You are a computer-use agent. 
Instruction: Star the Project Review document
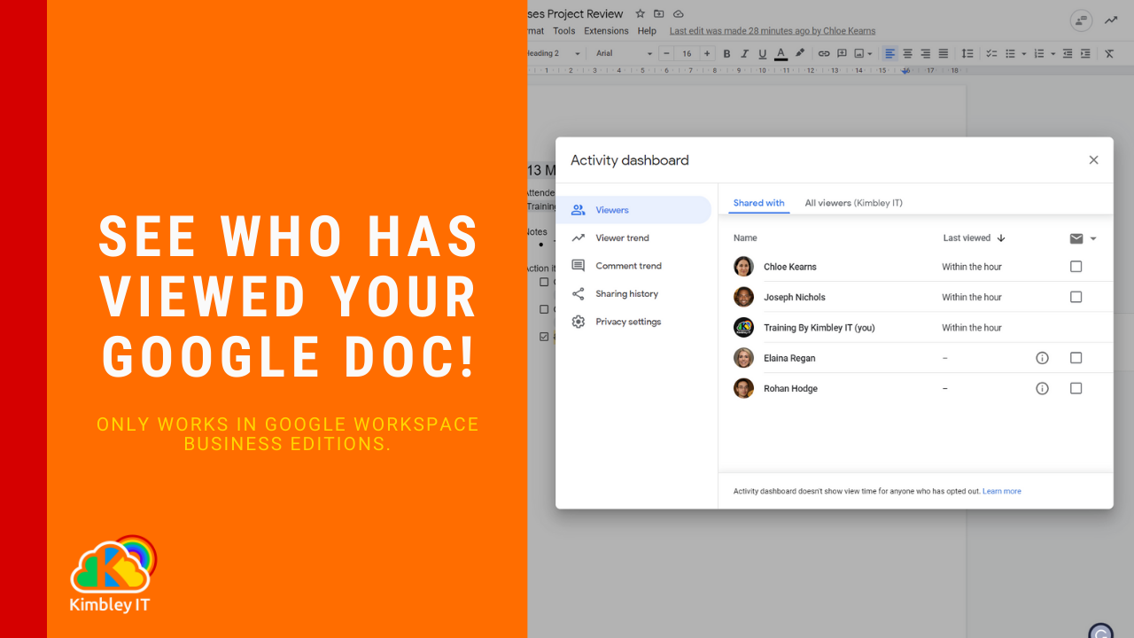coord(640,13)
